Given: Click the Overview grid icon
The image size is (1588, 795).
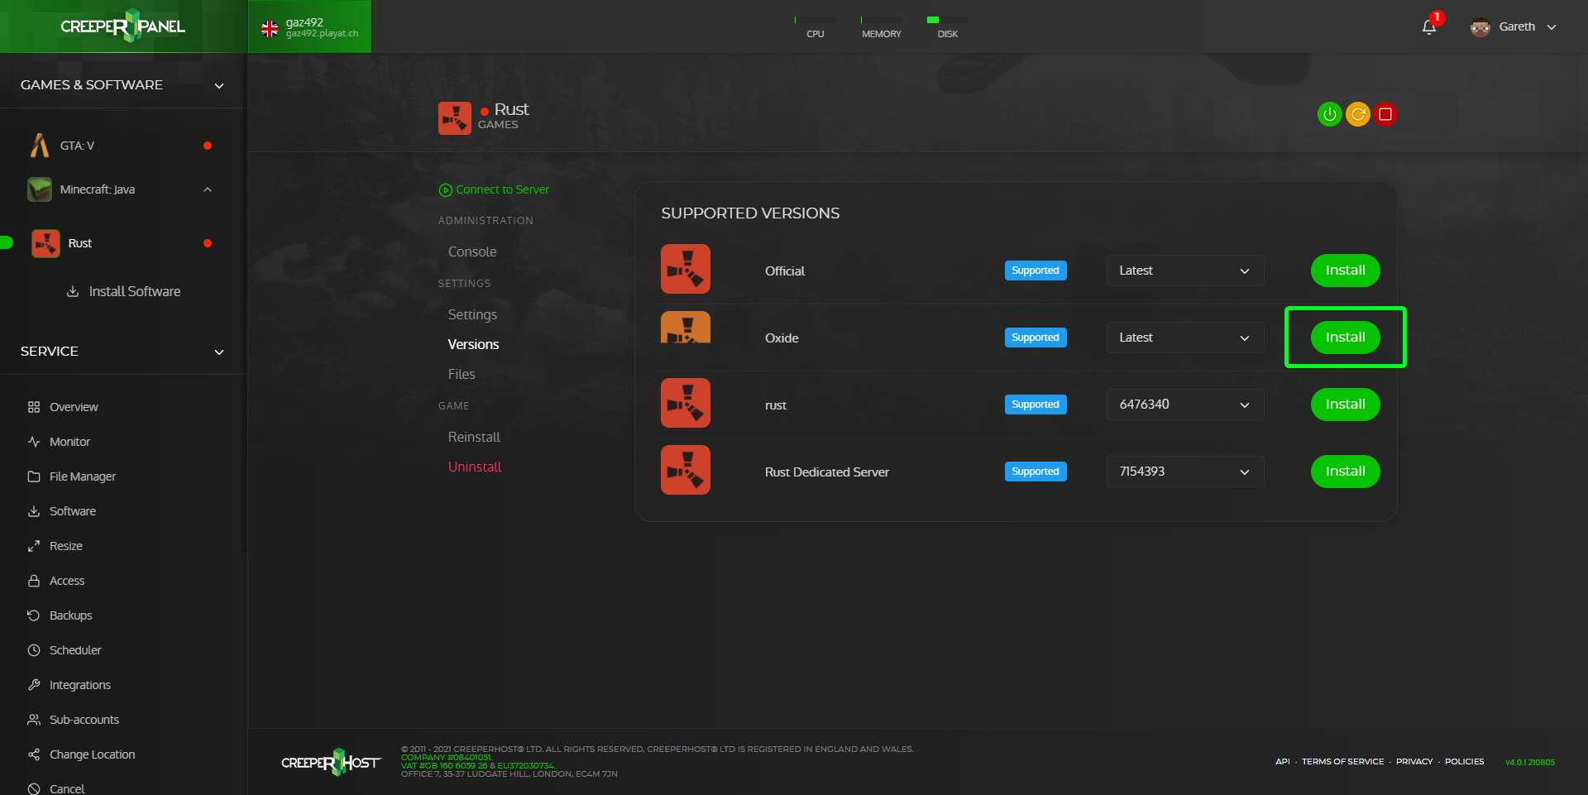Looking at the screenshot, I should coord(34,407).
